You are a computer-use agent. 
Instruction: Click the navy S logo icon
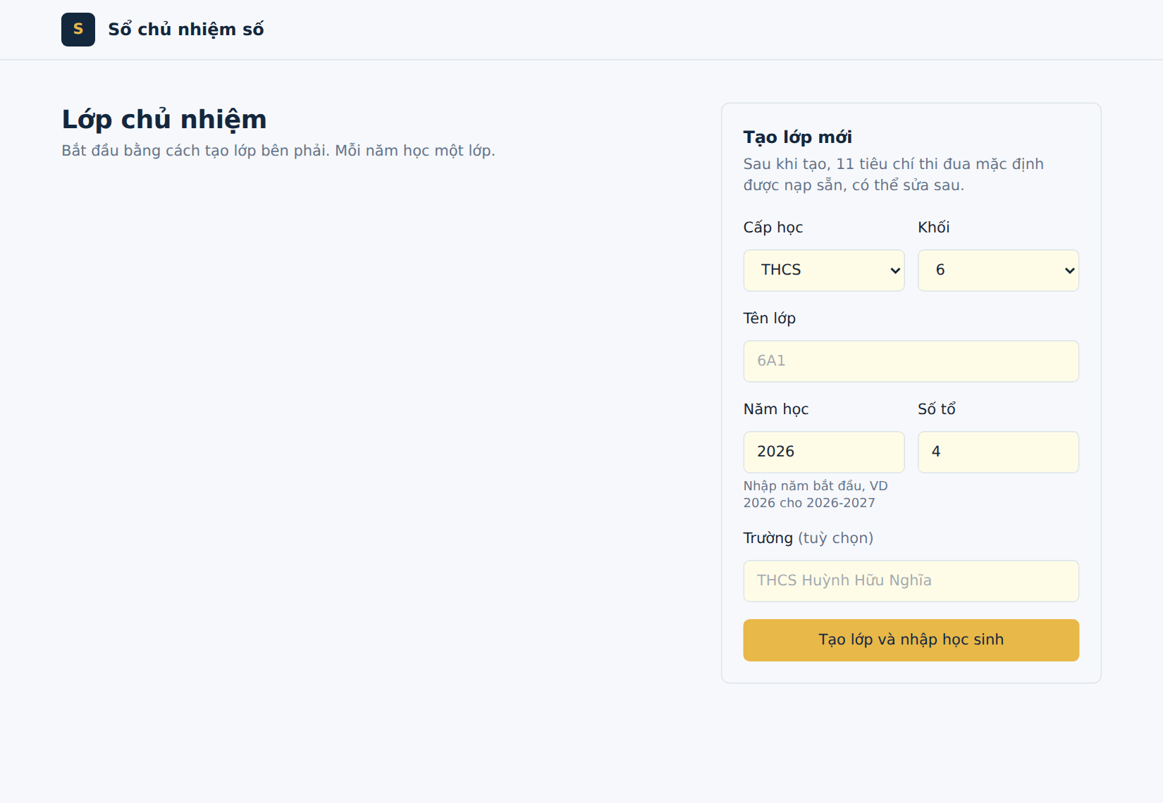coord(78,30)
